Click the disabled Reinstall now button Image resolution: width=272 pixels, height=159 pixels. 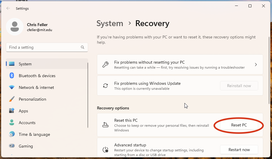coord(239,86)
